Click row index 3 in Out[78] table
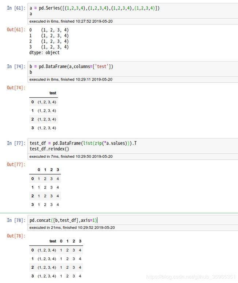The image size is (238, 283). point(33,276)
